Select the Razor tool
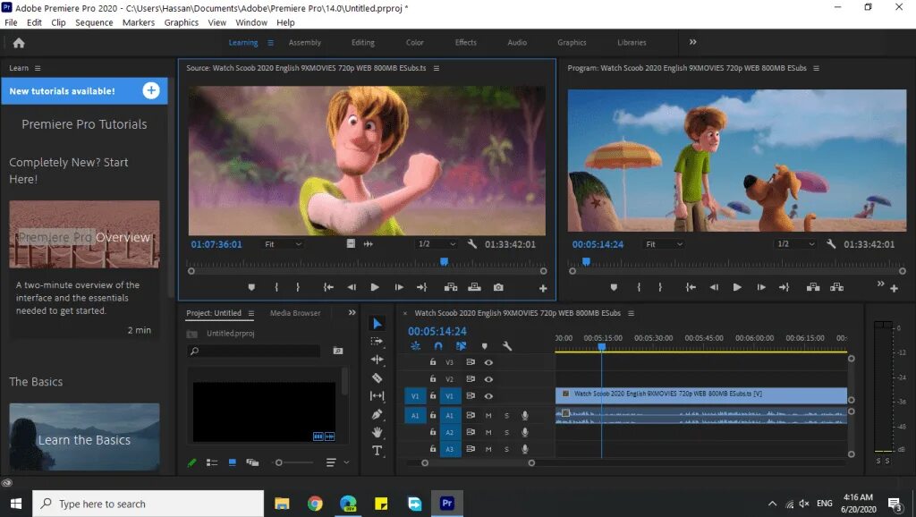 click(x=377, y=378)
